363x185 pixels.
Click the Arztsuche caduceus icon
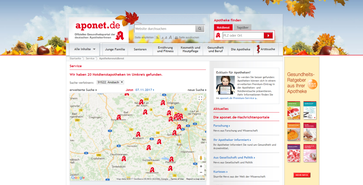pyautogui.click(x=258, y=49)
